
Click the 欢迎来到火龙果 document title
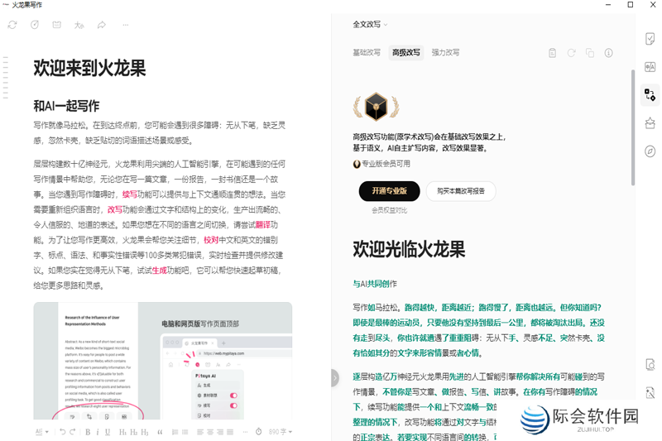(x=89, y=68)
